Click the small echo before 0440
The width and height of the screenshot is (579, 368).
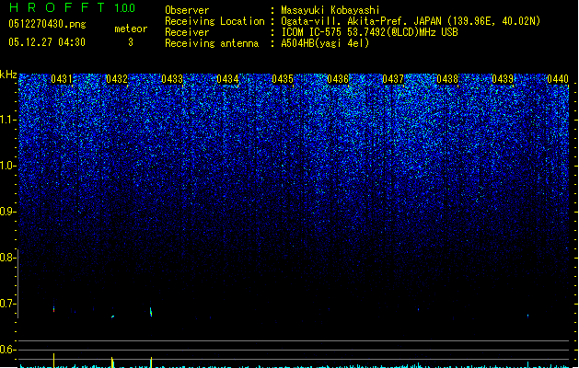pyautogui.click(x=527, y=316)
